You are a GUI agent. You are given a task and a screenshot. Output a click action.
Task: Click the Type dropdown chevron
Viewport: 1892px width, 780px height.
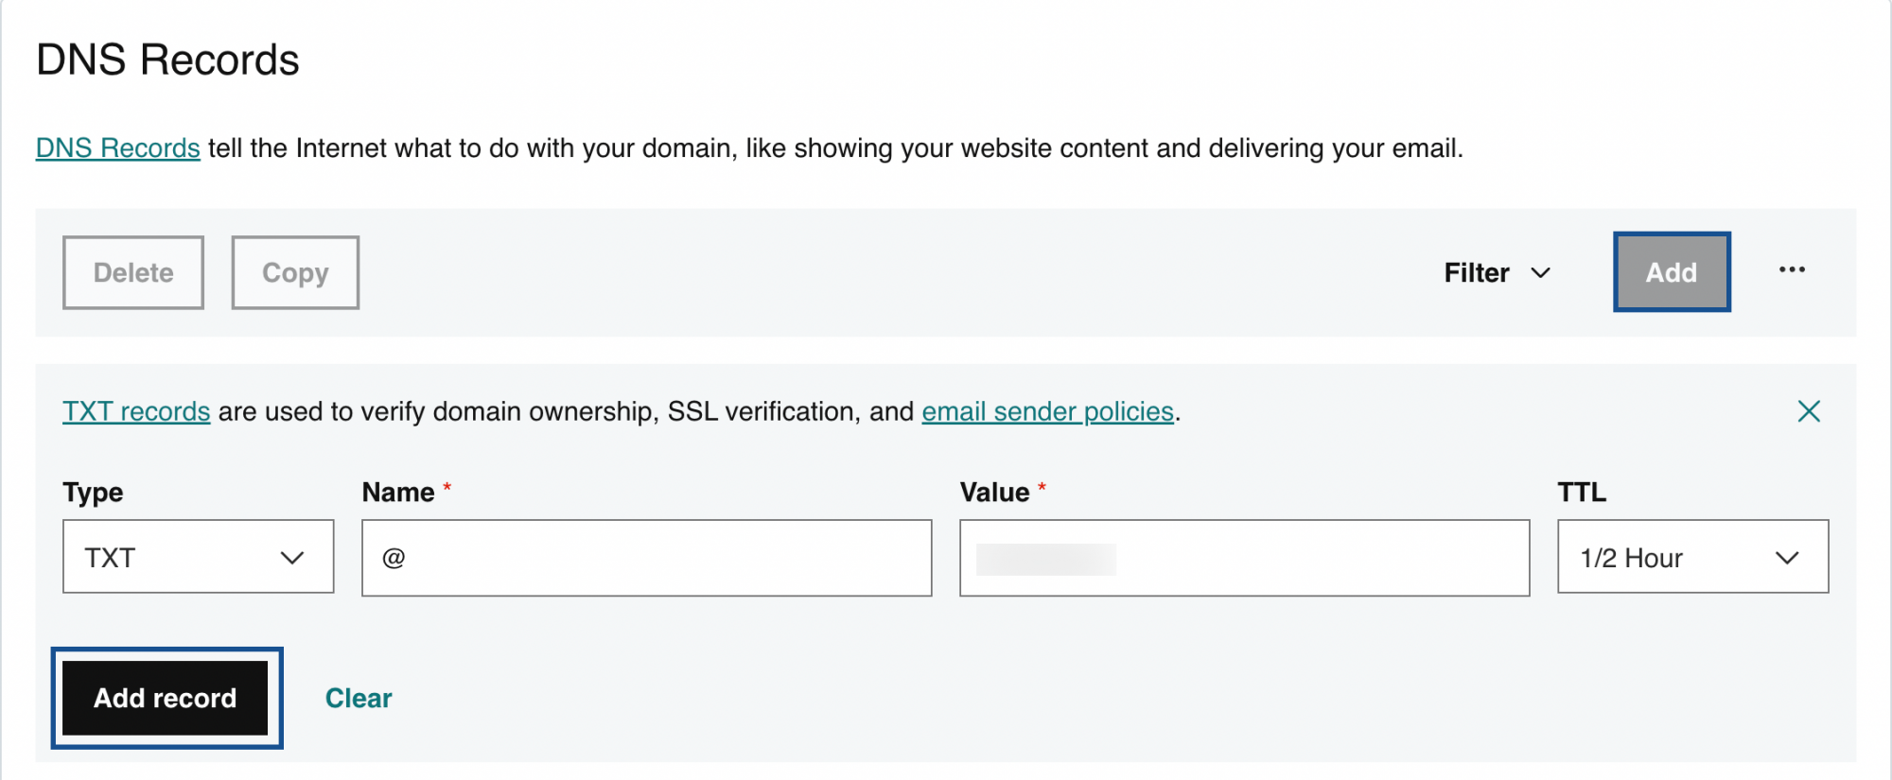[293, 557]
